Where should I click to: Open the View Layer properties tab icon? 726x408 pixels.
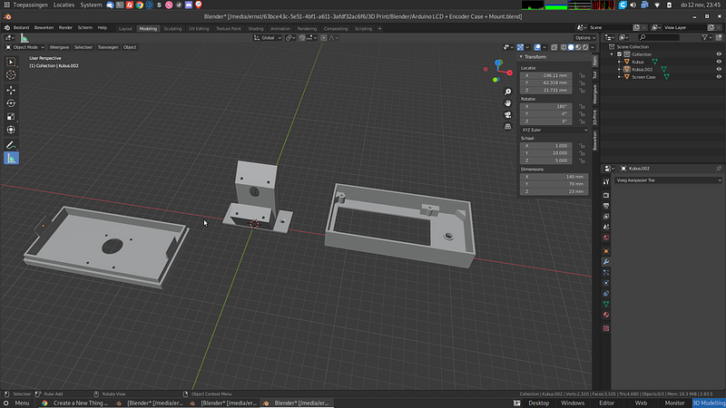(606, 217)
